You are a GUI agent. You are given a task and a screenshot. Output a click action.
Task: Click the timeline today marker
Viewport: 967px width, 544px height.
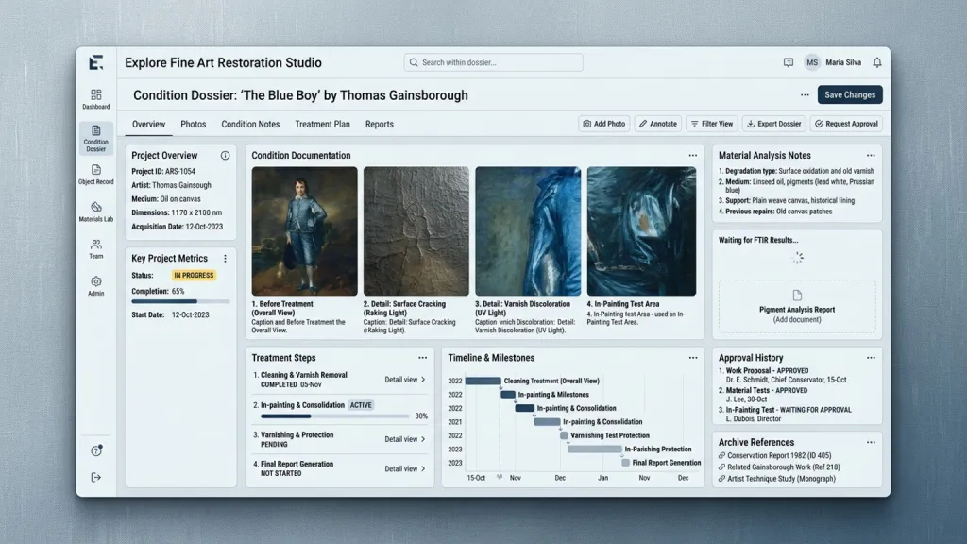(500, 477)
